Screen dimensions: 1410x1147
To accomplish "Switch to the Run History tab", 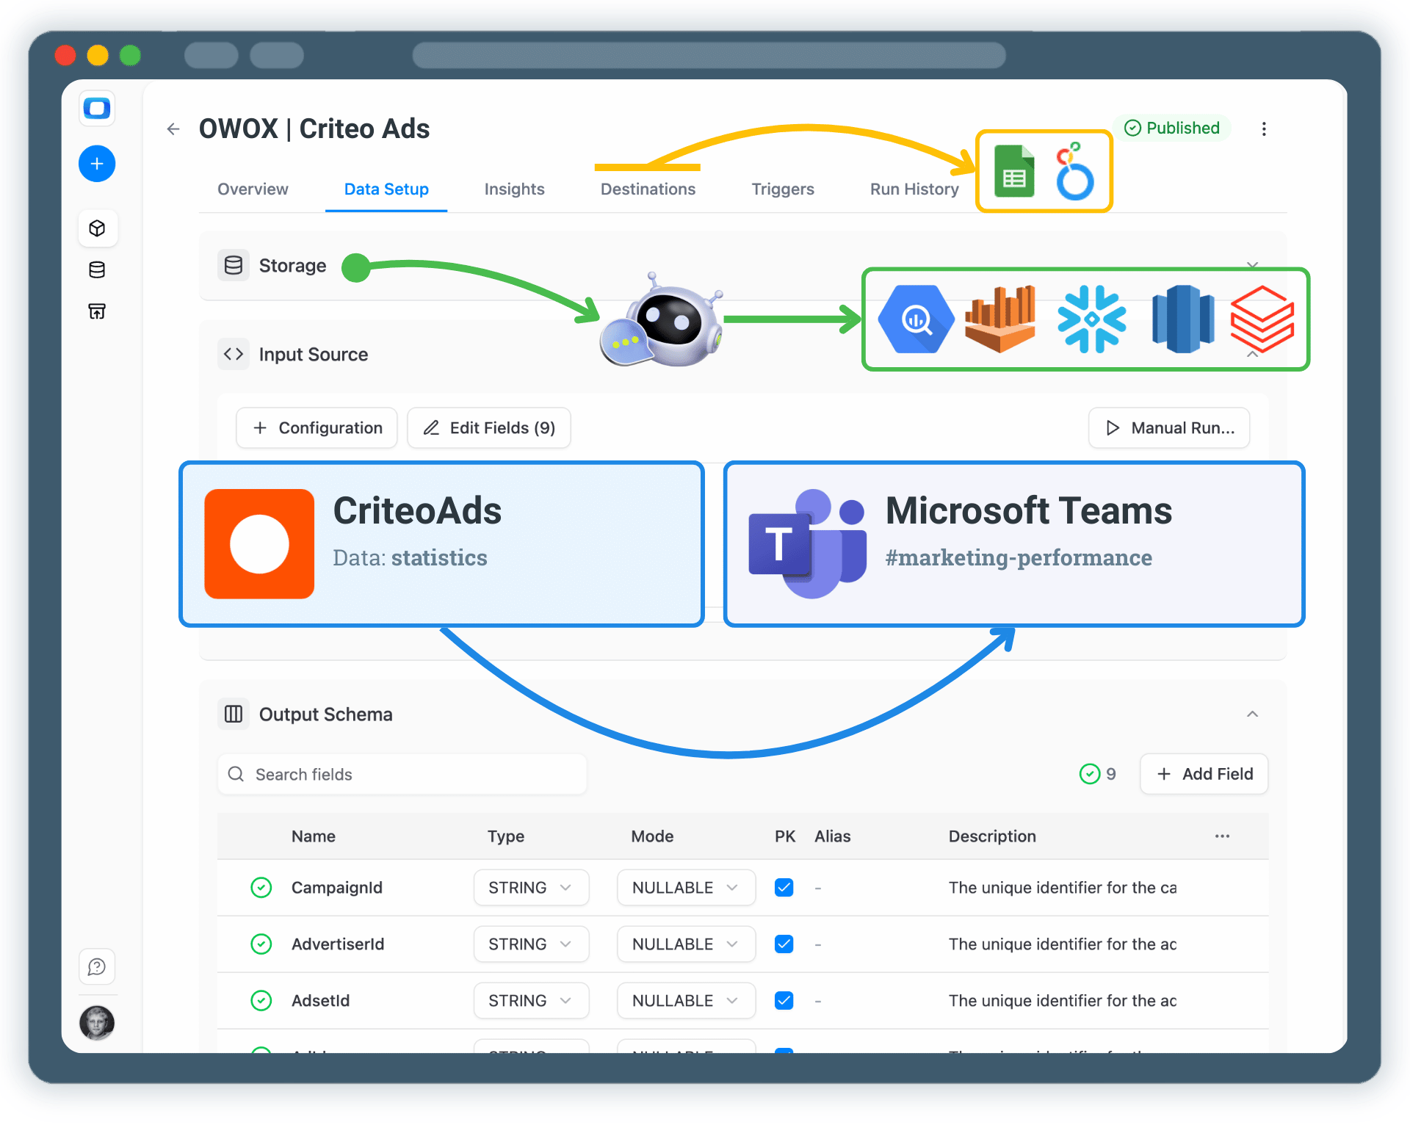I will pyautogui.click(x=914, y=189).
